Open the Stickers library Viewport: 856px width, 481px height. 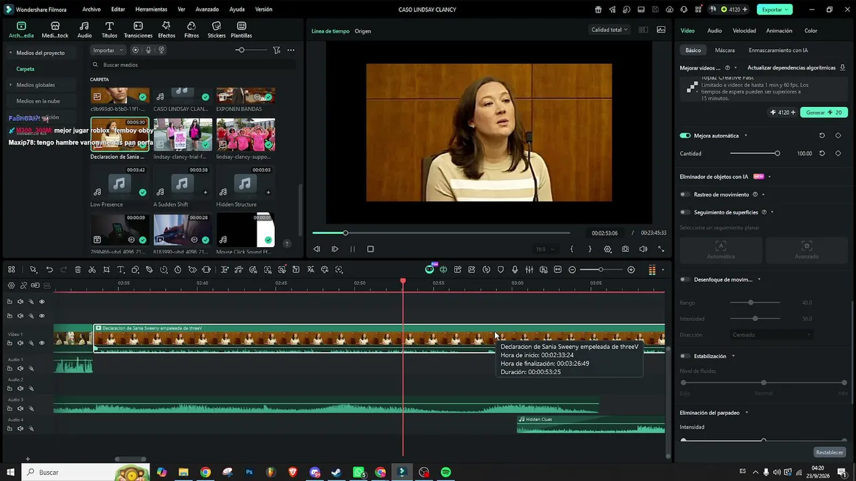click(x=216, y=29)
